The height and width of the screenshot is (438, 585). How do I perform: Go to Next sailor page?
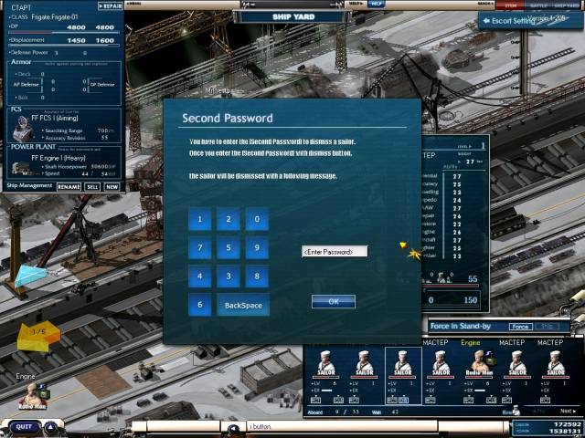[x=568, y=411]
